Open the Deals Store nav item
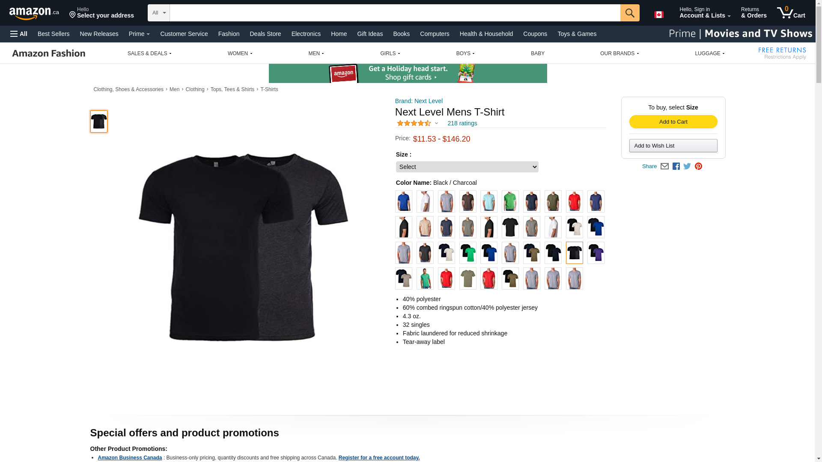822x462 pixels. click(265, 34)
